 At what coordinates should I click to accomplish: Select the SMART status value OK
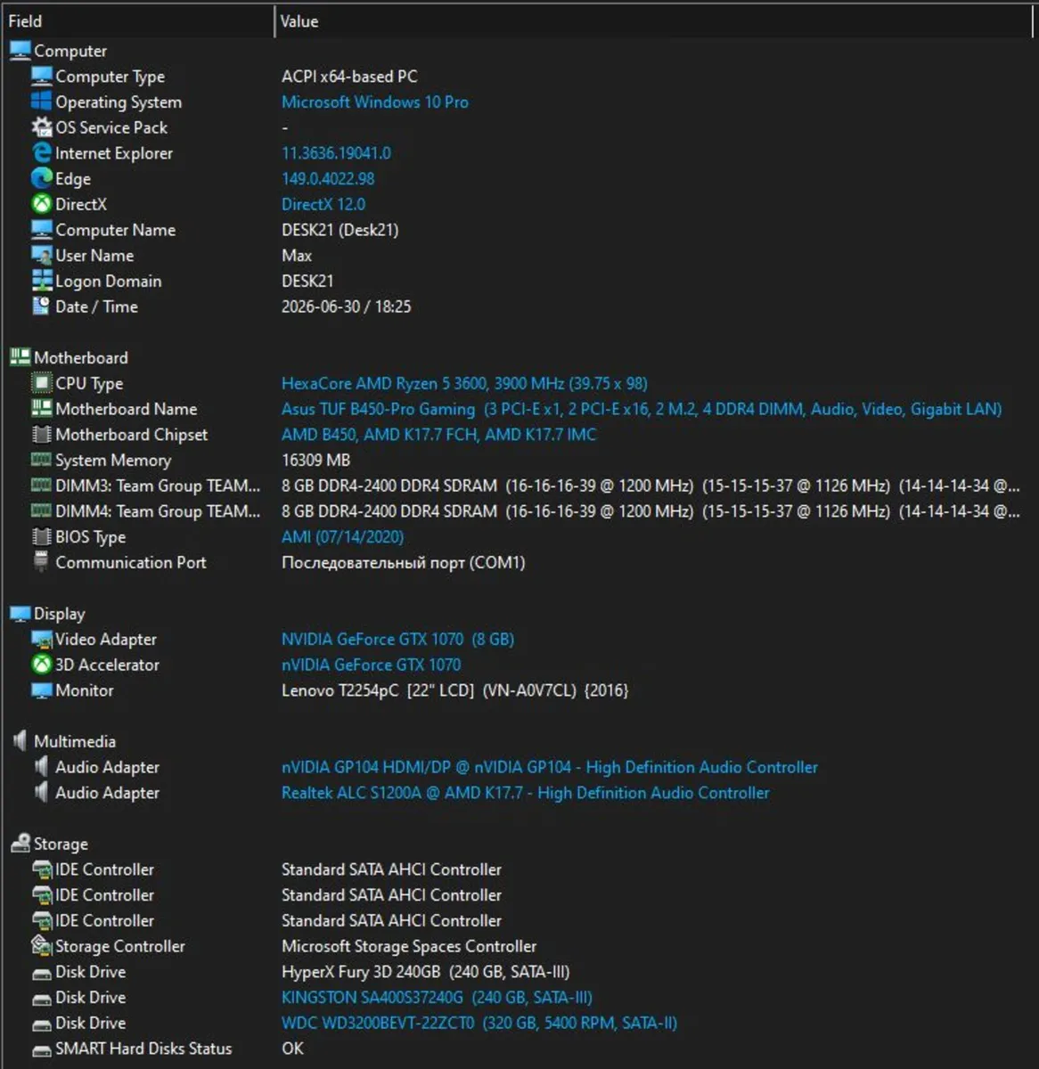pyautogui.click(x=292, y=1049)
